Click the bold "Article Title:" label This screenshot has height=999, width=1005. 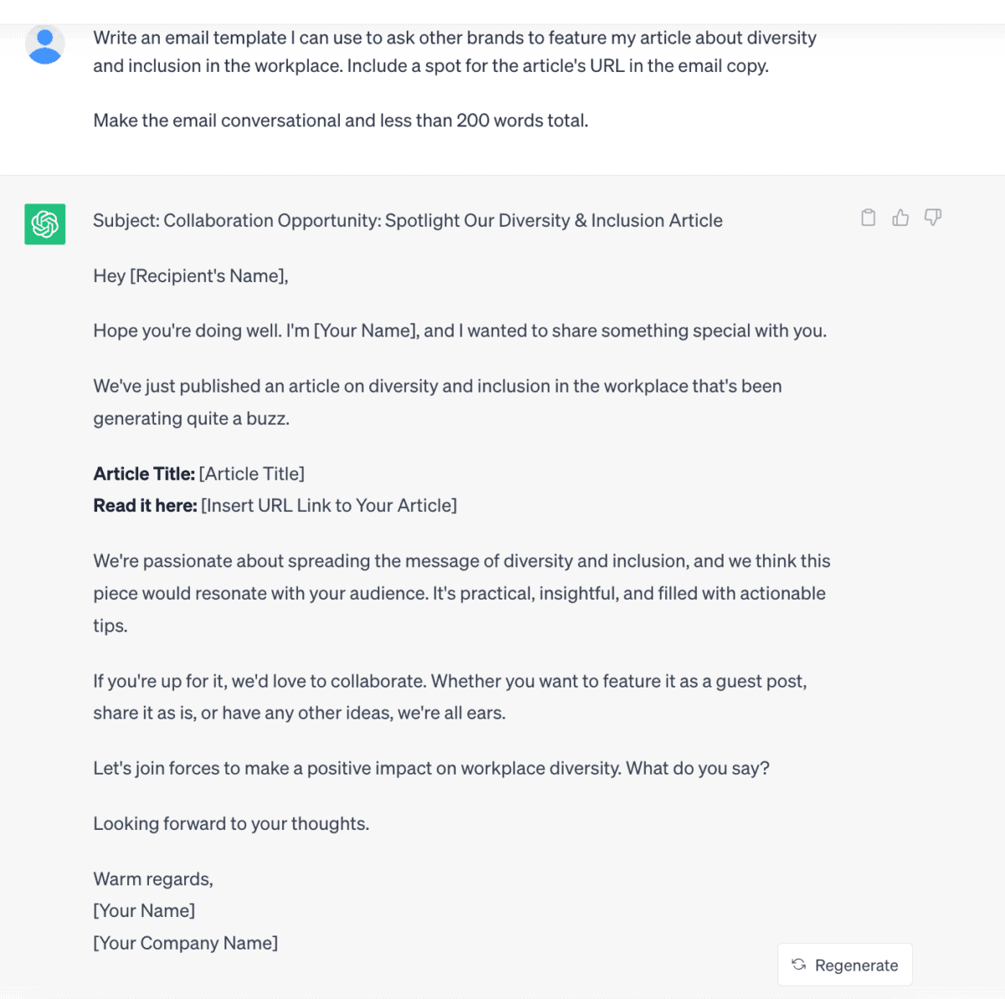(x=142, y=473)
